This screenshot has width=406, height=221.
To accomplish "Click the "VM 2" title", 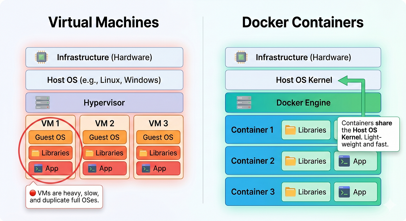I will (x=104, y=124).
